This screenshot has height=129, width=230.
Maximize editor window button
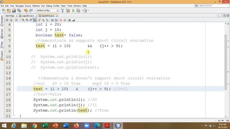(228, 15)
